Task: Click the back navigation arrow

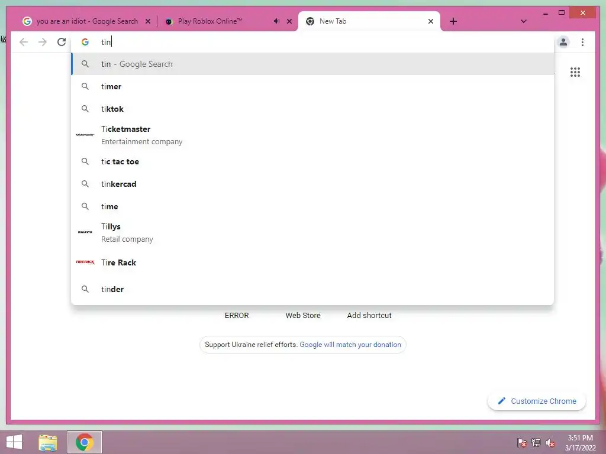Action: pyautogui.click(x=24, y=42)
